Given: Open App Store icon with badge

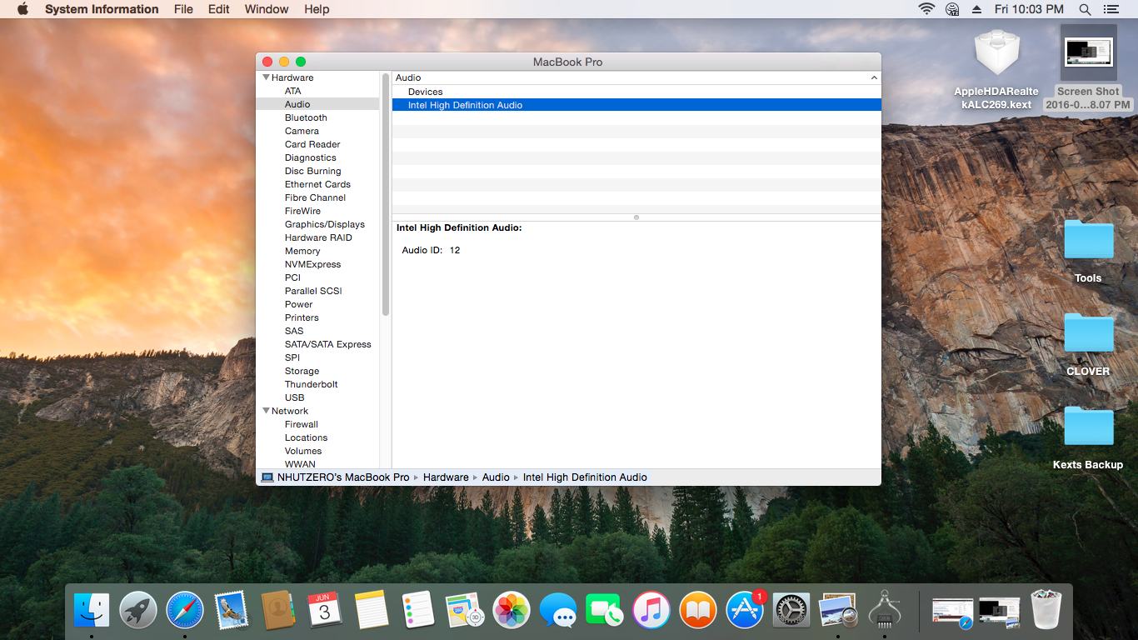Looking at the screenshot, I should point(745,610).
